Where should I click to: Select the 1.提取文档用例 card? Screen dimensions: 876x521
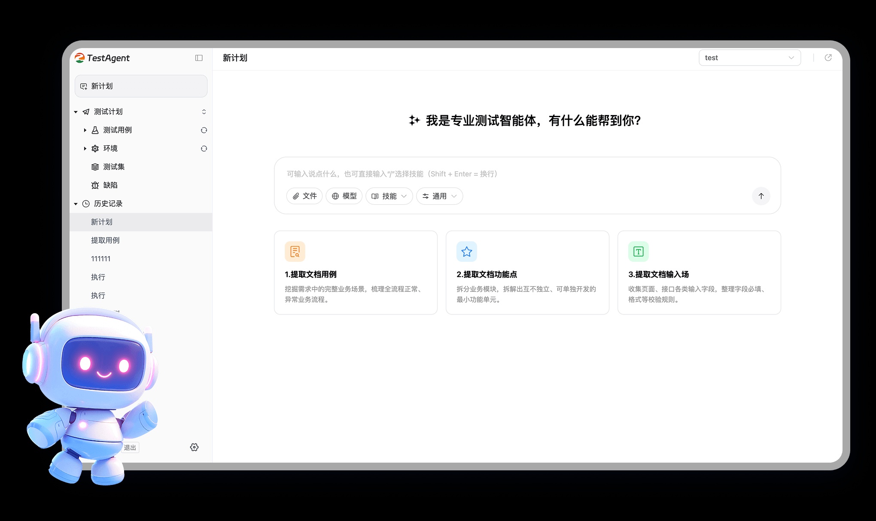[x=356, y=273]
